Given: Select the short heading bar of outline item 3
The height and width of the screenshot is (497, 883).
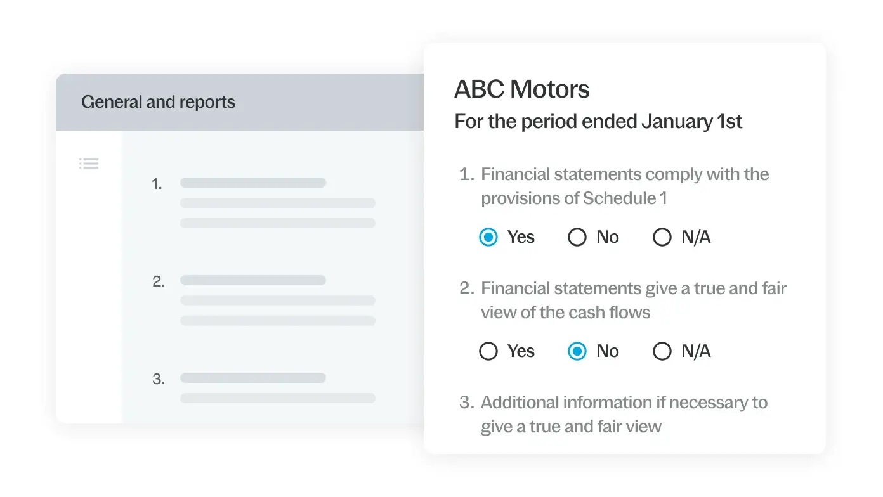Looking at the screenshot, I should tap(252, 378).
